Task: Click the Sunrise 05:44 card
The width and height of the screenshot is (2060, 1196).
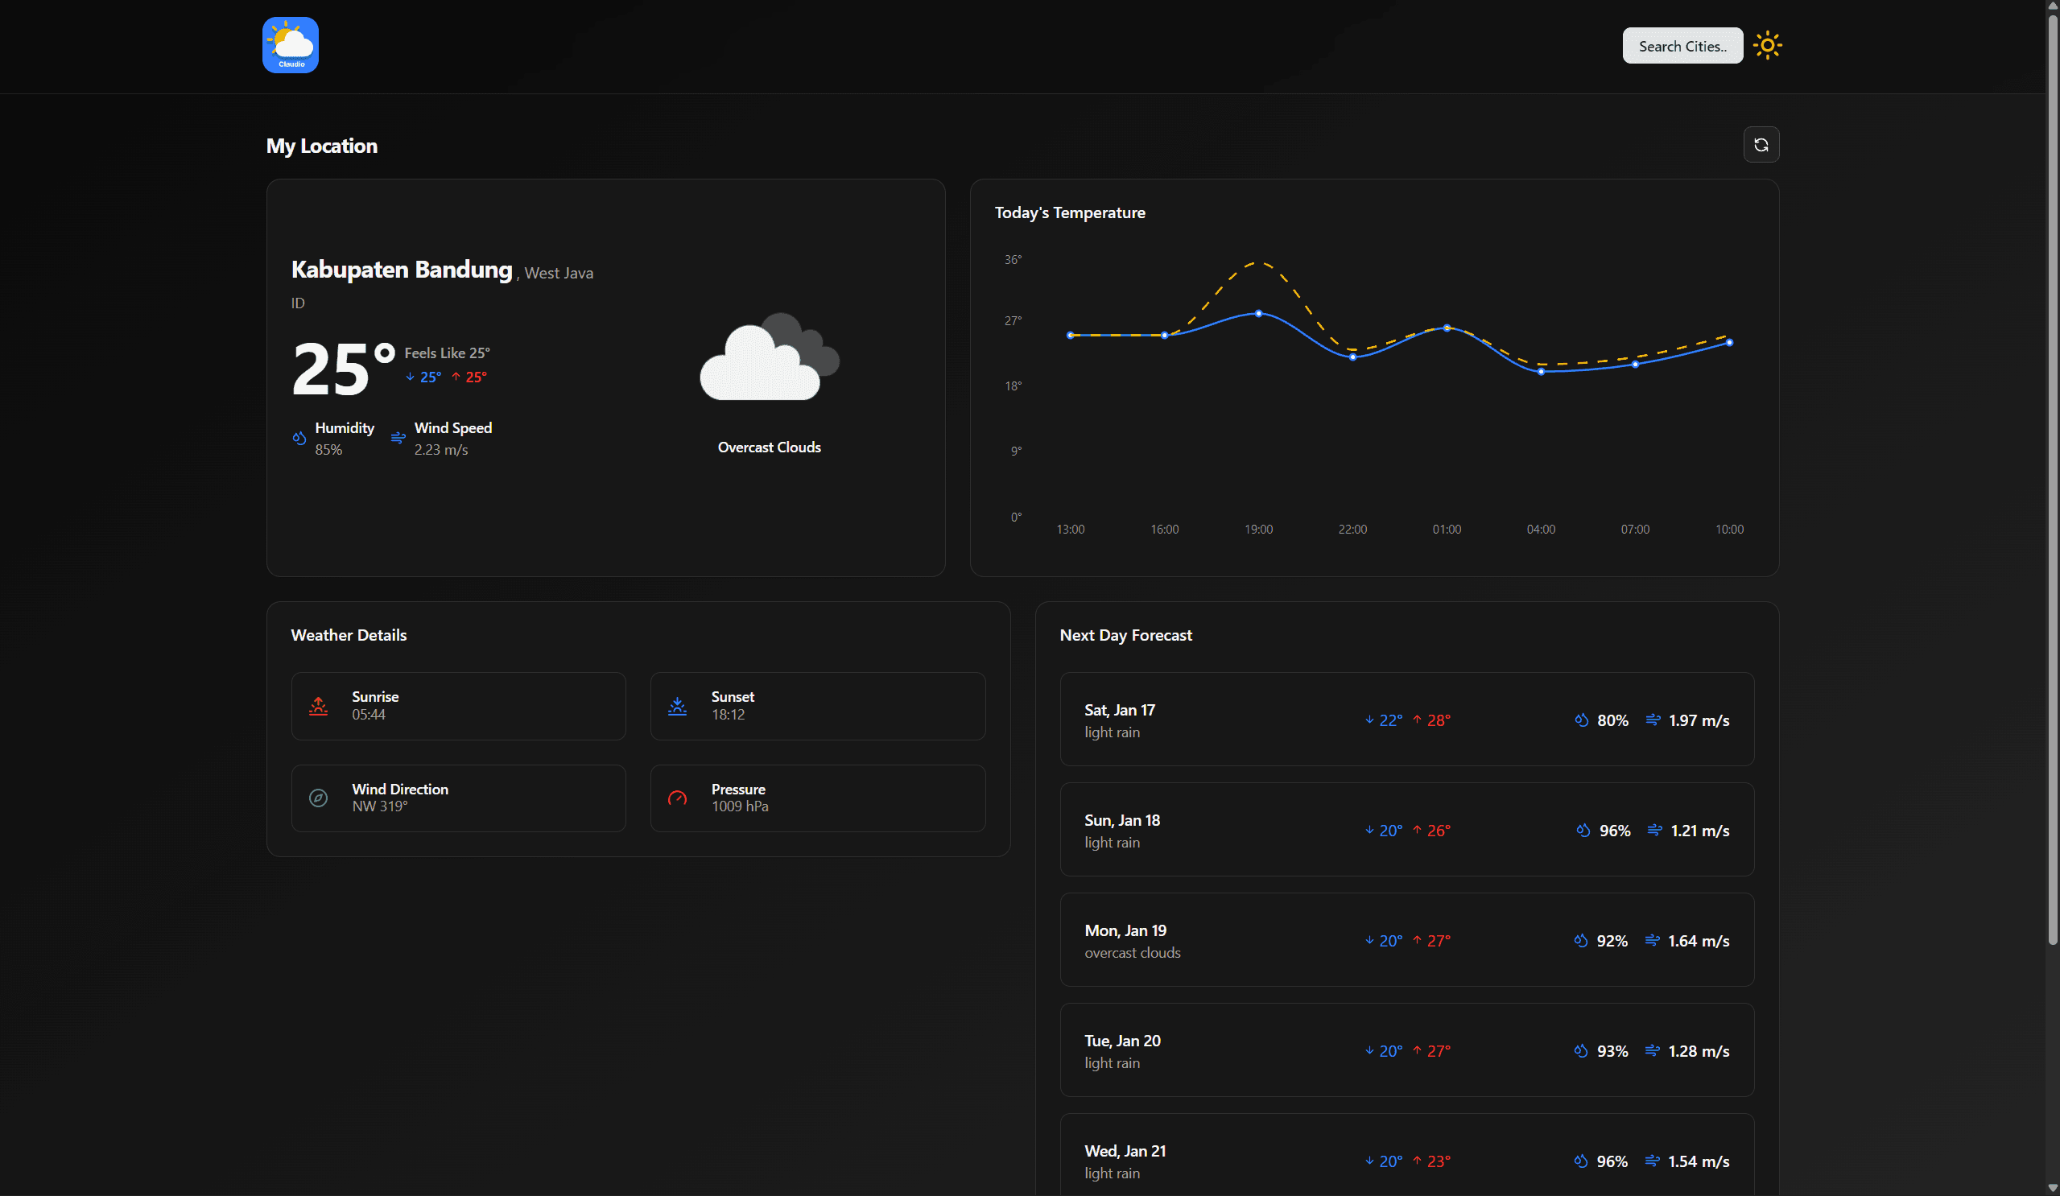Action: click(459, 707)
